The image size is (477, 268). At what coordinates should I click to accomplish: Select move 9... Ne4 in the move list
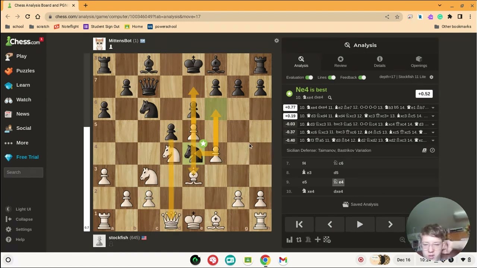tap(339, 182)
